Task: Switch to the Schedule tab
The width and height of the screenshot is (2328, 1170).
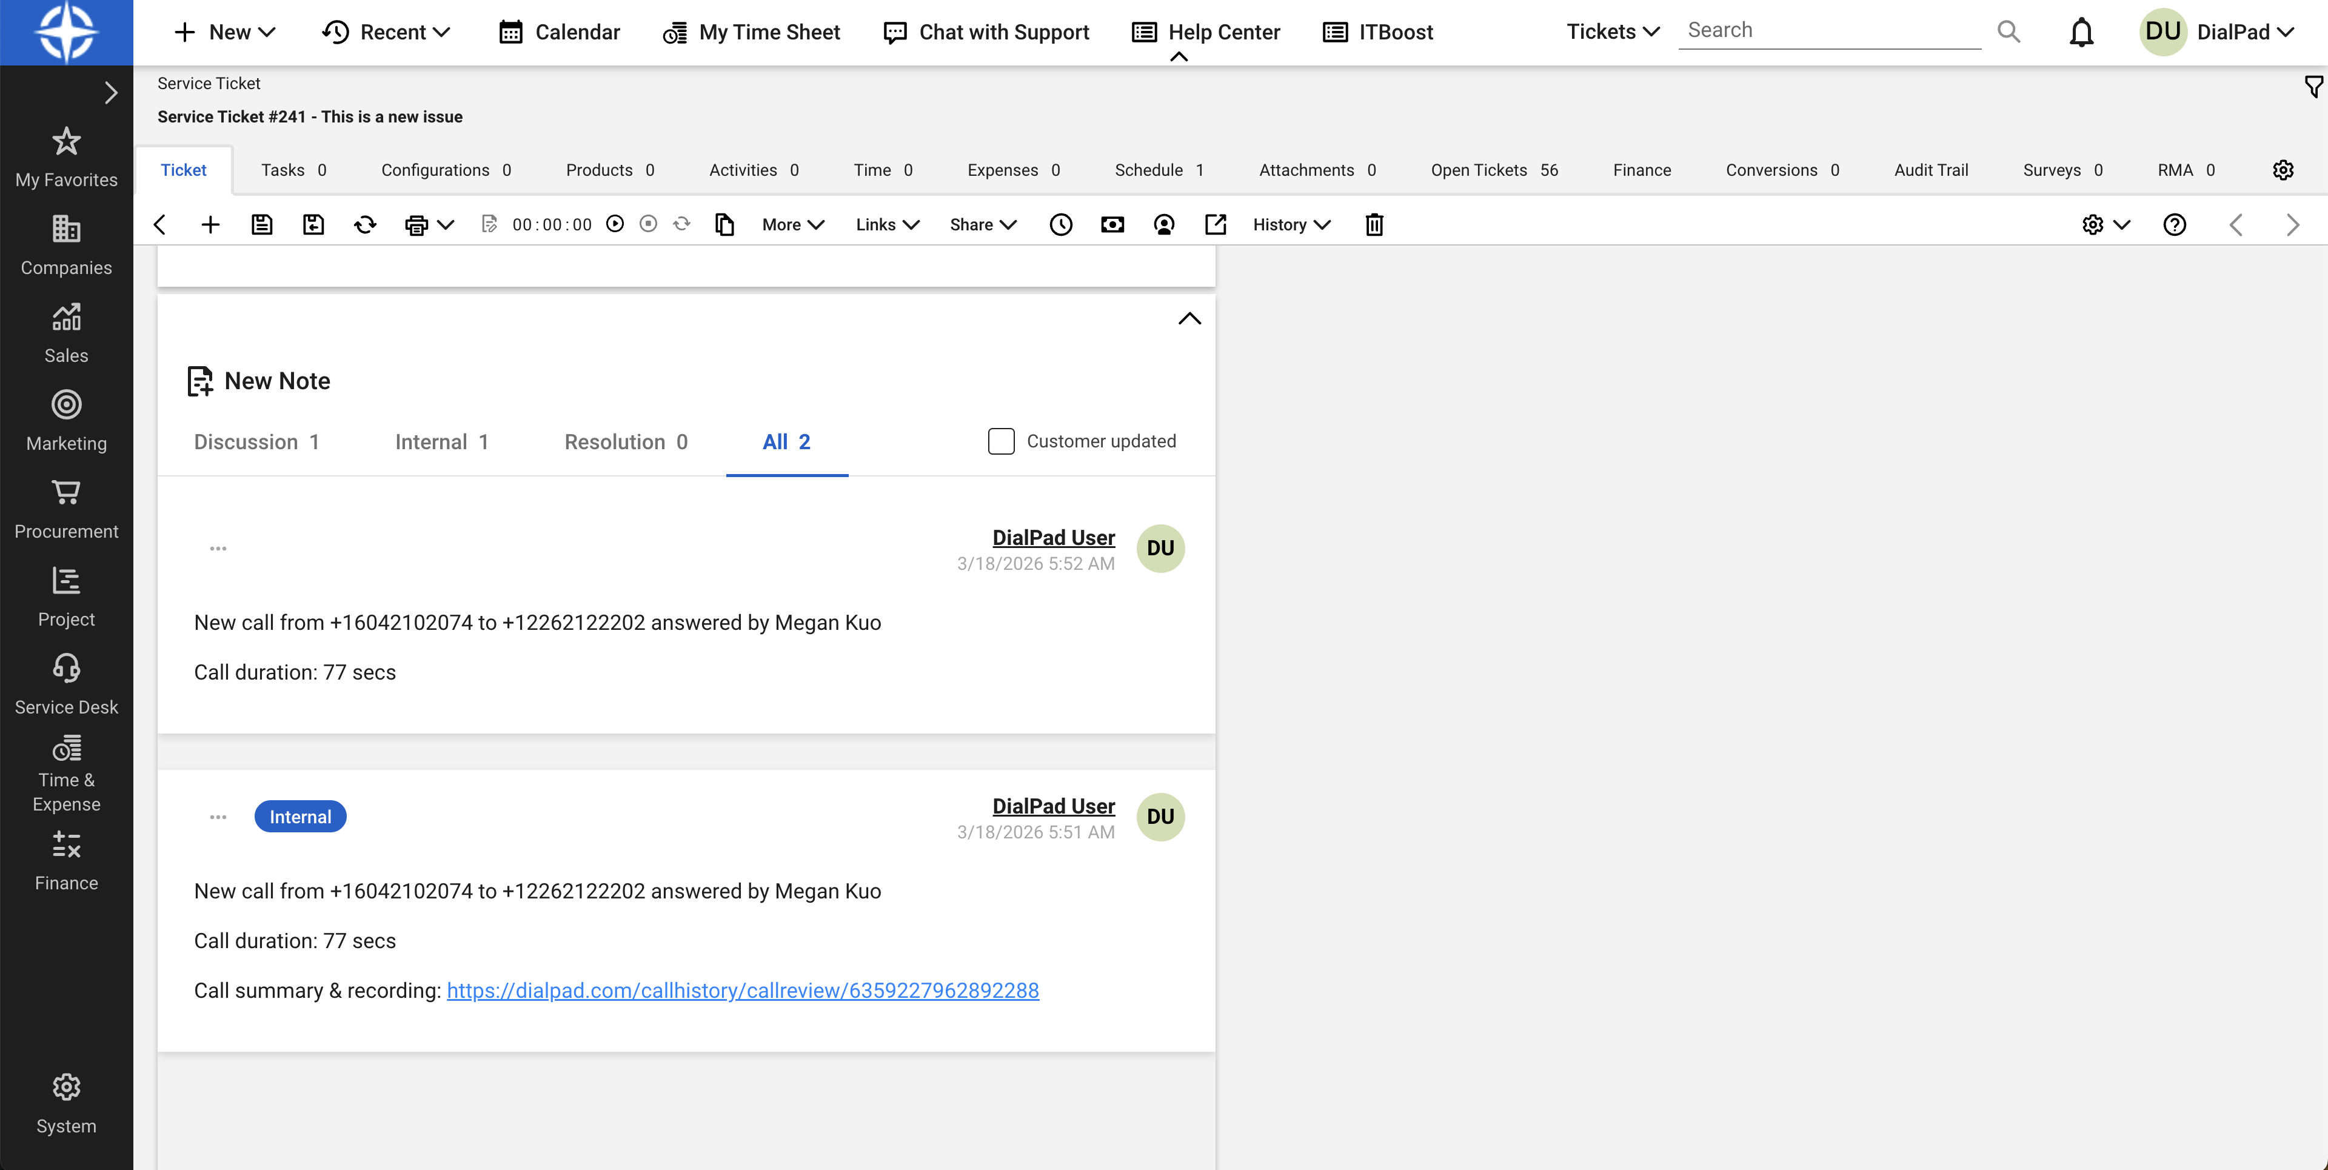Action: 1160,170
